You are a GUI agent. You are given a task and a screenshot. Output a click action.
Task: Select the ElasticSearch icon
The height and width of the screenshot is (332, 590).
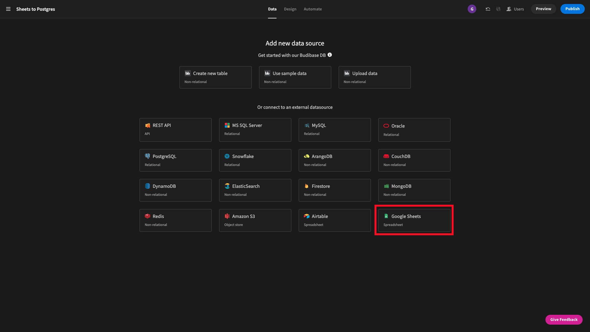tap(227, 186)
